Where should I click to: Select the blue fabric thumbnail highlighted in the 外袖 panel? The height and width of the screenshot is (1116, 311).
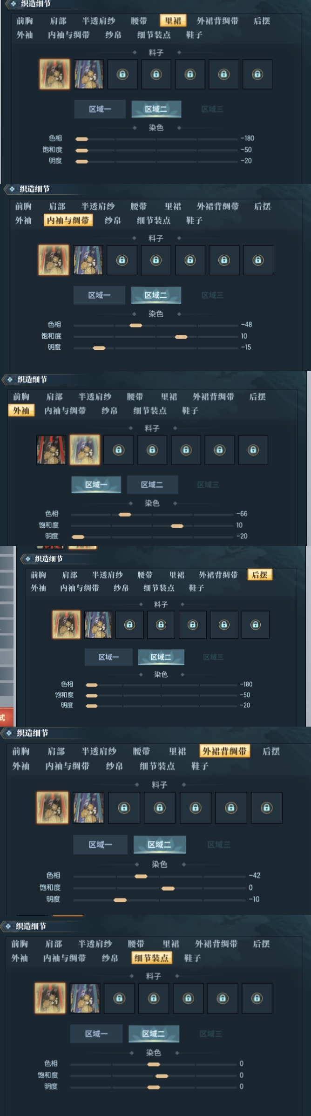click(x=85, y=450)
